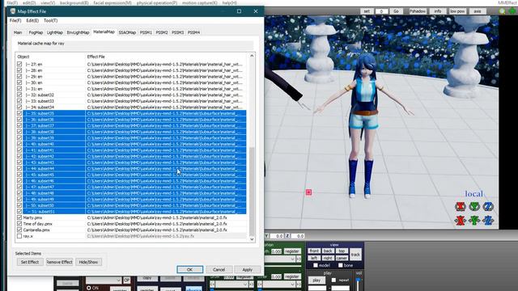Toggle the model checkbox in view panel
Screen dimensions: 518x291
pyautogui.click(x=316, y=265)
